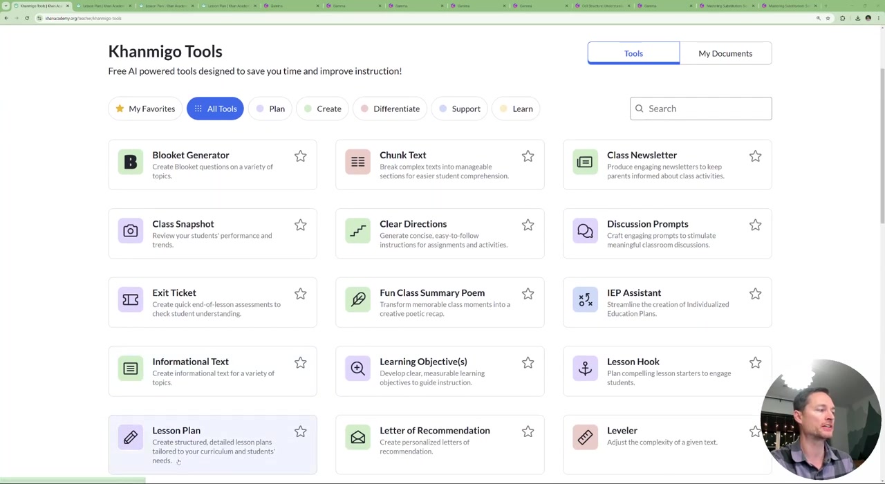885x484 pixels.
Task: Favorite the Class Newsletter tool
Action: pos(755,156)
